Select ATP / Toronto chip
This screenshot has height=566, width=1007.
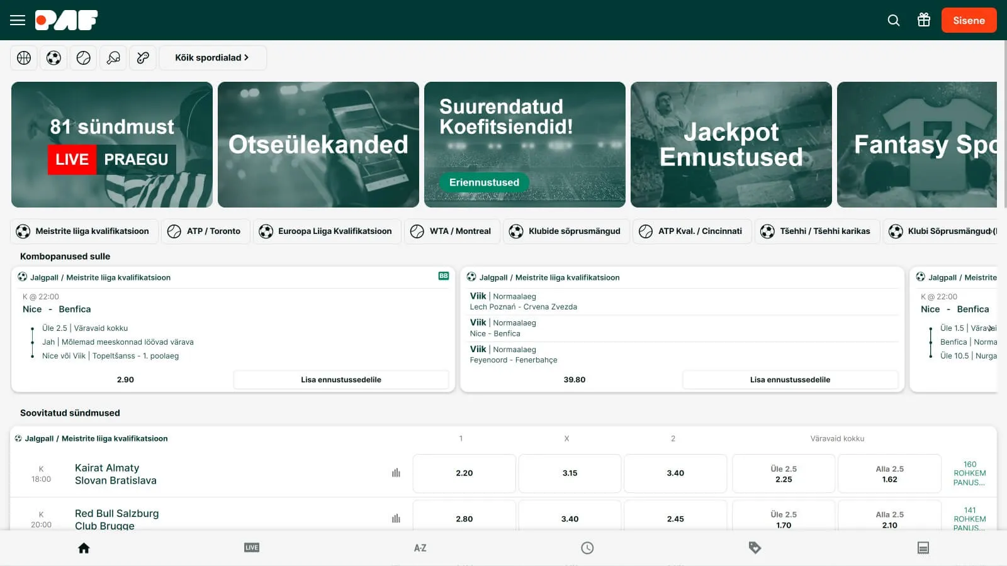tap(206, 231)
